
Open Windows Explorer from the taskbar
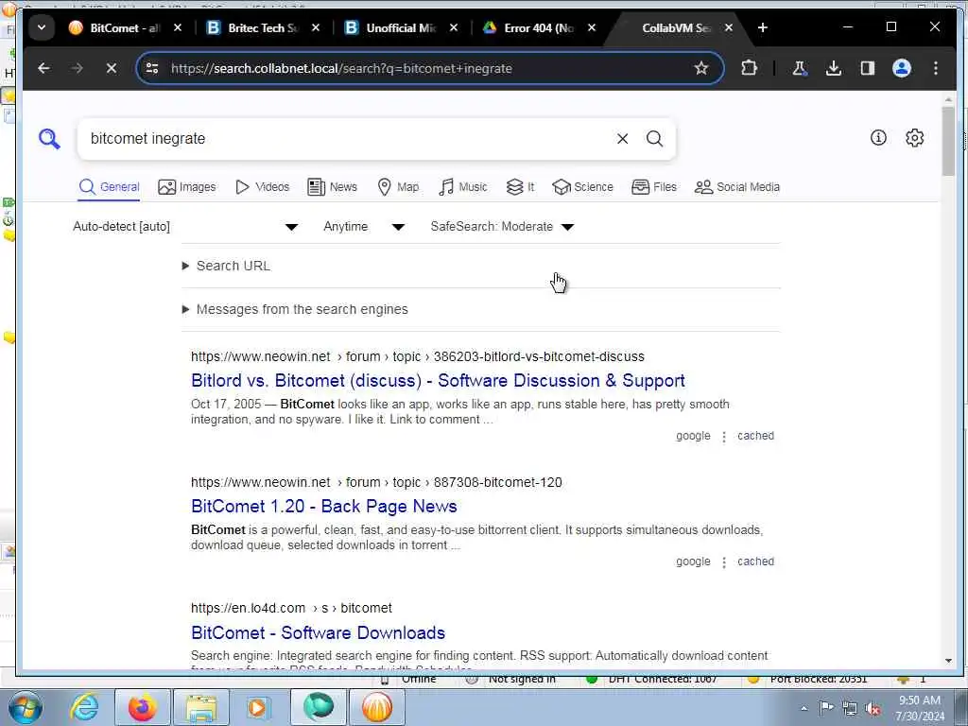coord(201,707)
